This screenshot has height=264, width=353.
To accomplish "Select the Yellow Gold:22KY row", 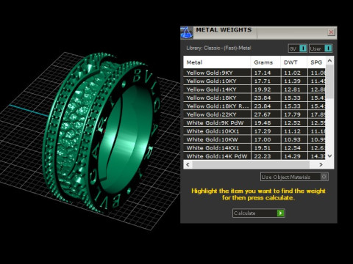I will (x=254, y=114).
